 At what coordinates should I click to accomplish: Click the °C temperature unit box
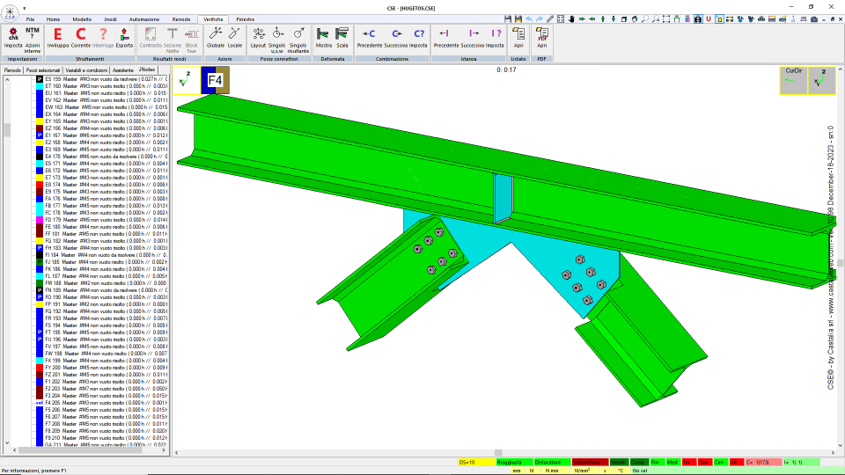point(621,471)
